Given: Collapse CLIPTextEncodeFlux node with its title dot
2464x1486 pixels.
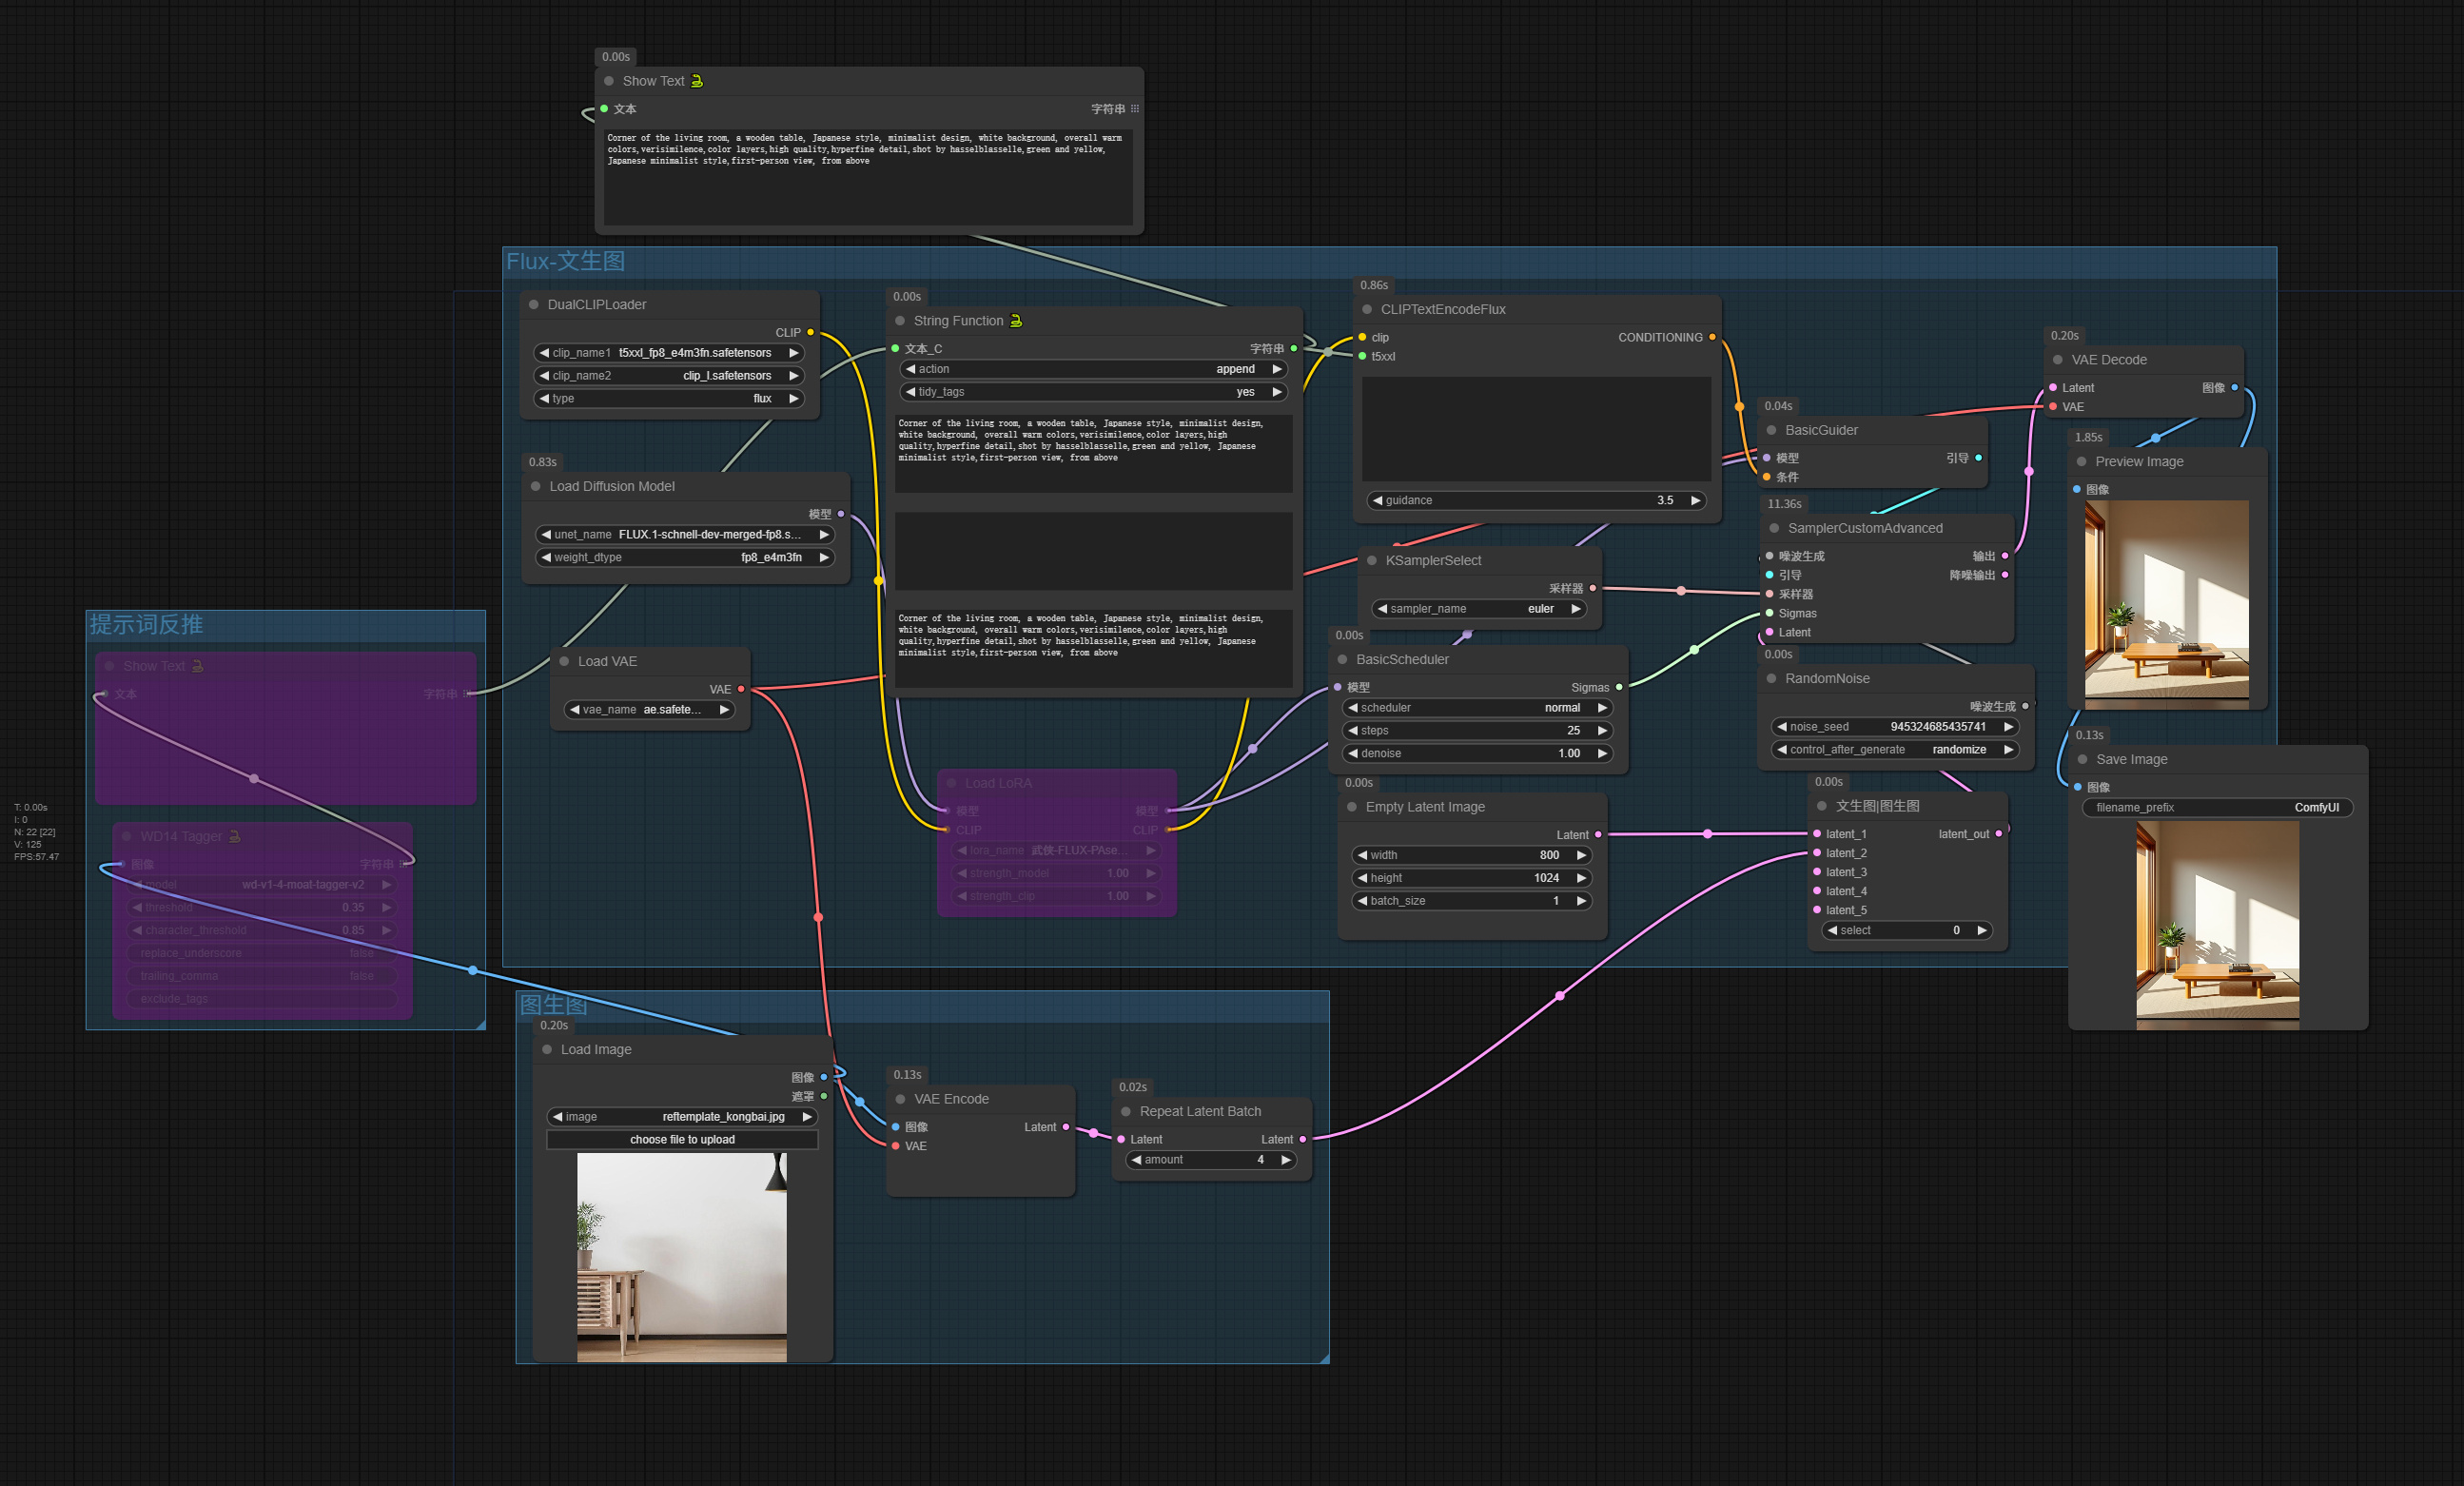Looking at the screenshot, I should coord(1367,309).
